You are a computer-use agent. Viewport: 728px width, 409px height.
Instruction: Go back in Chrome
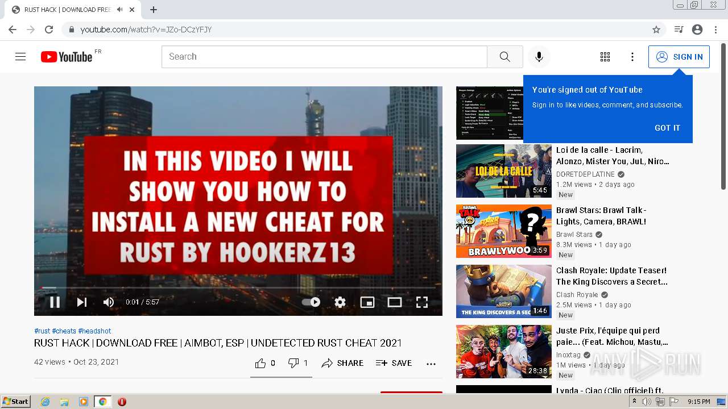click(13, 30)
